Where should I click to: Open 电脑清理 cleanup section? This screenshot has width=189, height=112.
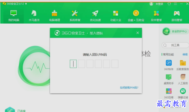pos(54,16)
